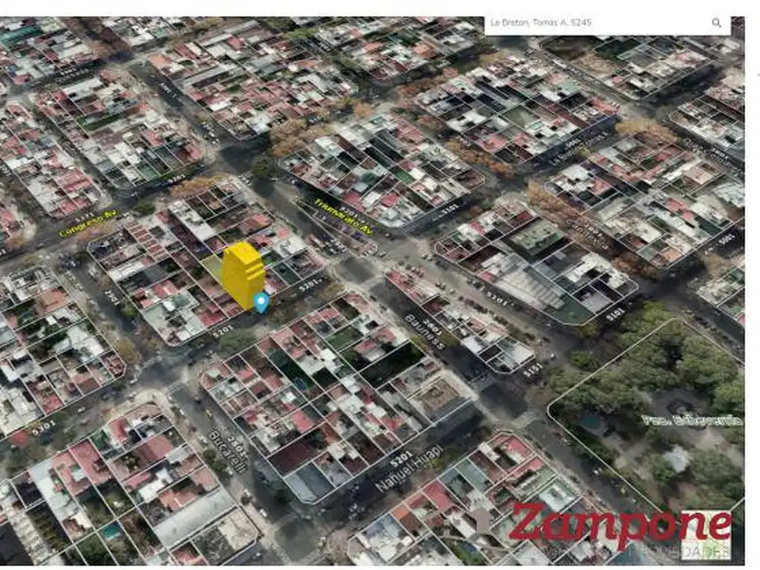This screenshot has width=760, height=570.
Task: Click the magnifying glass search icon
Action: (x=716, y=23)
